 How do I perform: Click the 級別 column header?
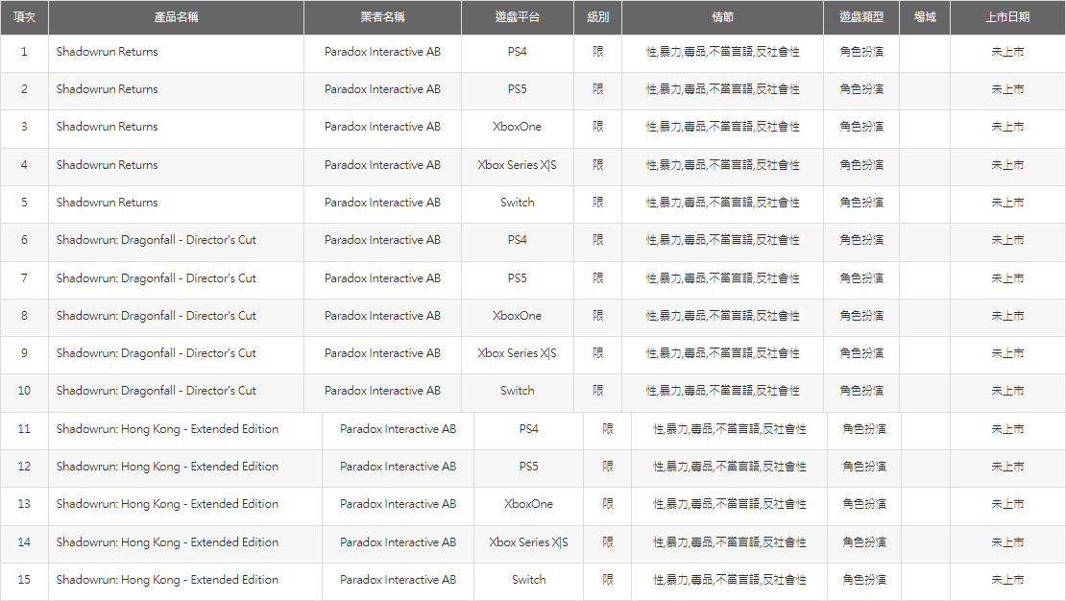[x=597, y=17]
